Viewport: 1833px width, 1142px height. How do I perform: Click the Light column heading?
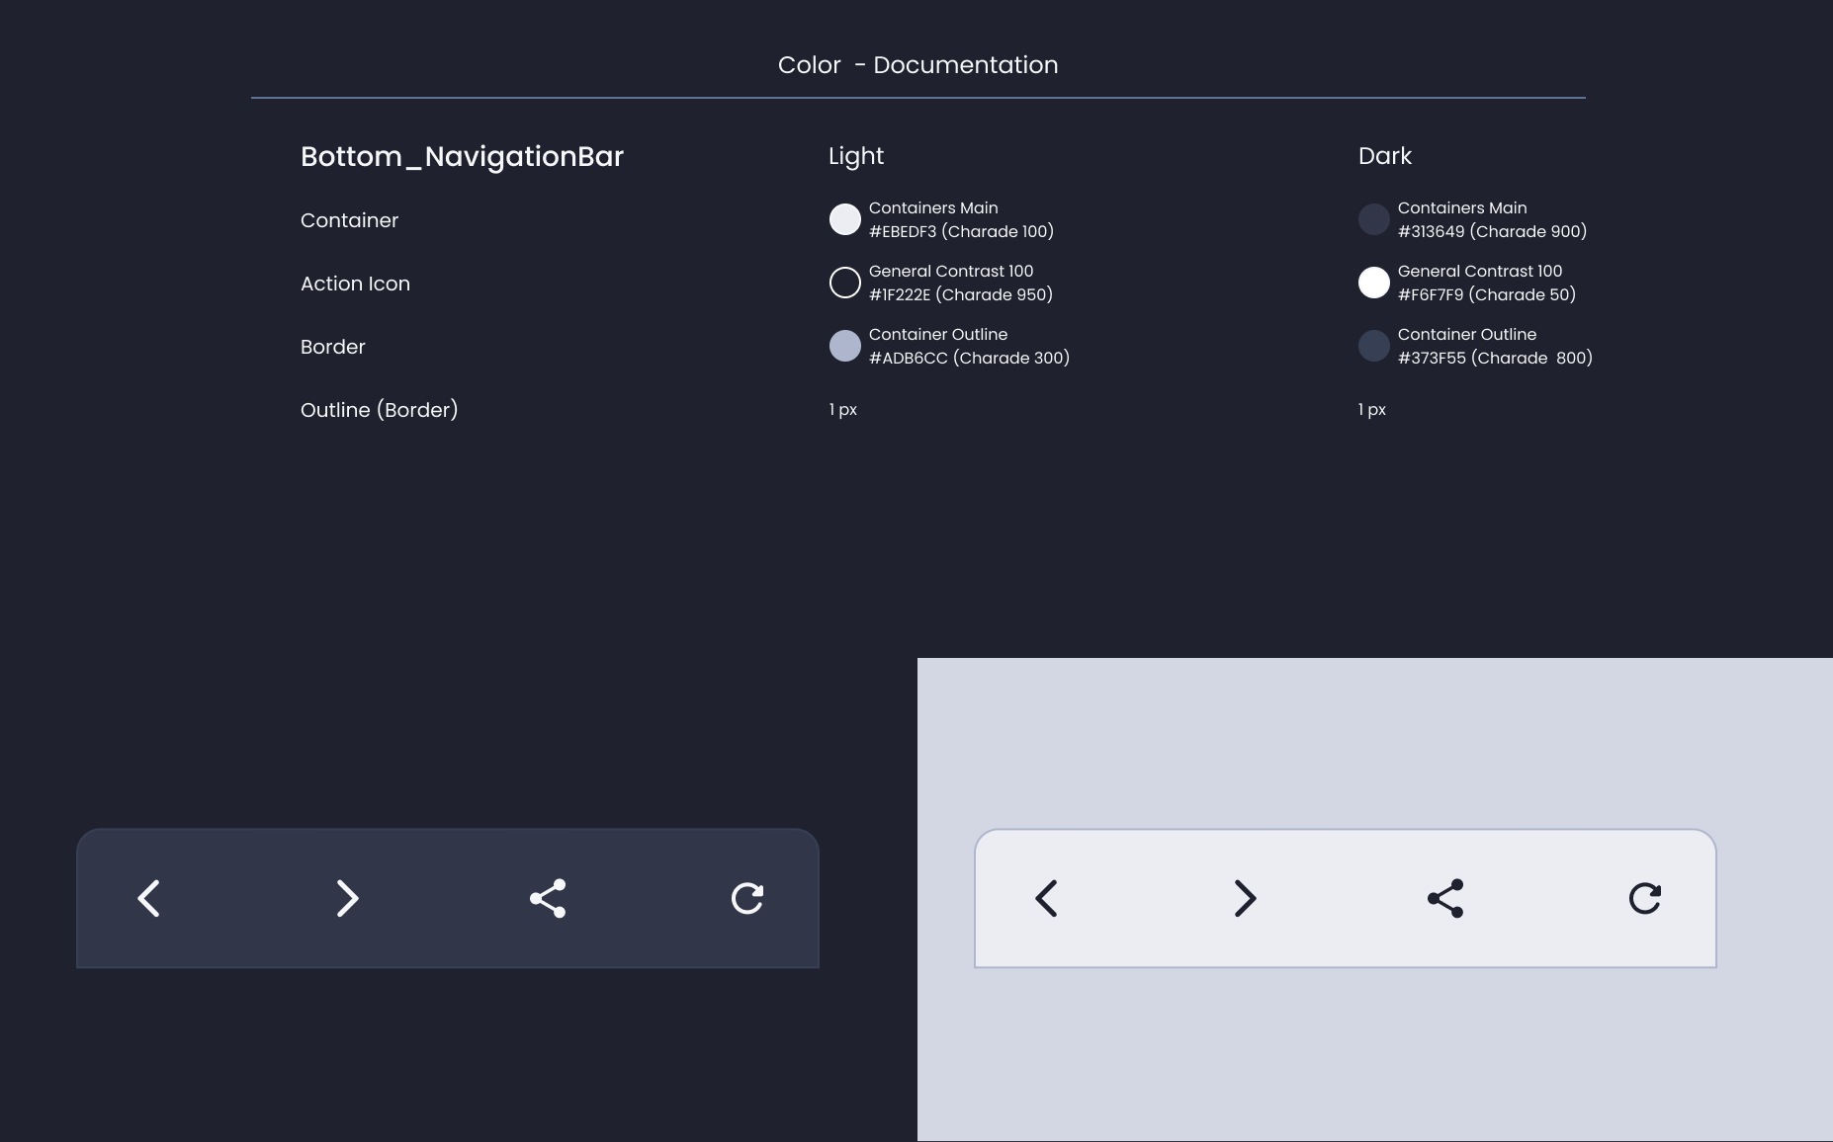point(856,156)
